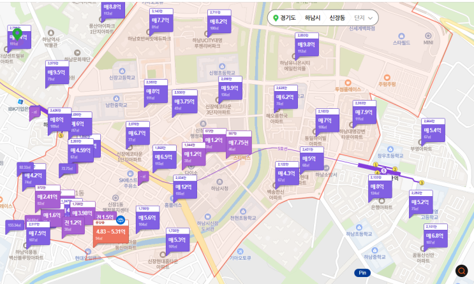Click the 창우초등학교 school icon

[x=390, y=149]
